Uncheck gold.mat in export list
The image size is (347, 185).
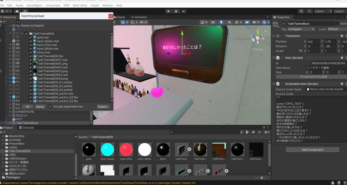pos(31,37)
